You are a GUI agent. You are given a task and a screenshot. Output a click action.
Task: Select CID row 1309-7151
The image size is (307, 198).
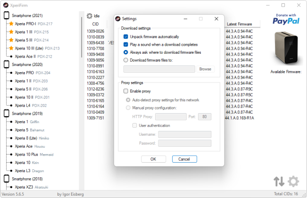click(x=96, y=118)
